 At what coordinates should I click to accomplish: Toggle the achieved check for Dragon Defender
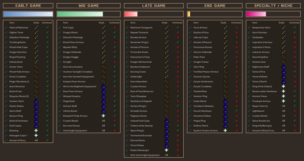(x=115, y=52)
